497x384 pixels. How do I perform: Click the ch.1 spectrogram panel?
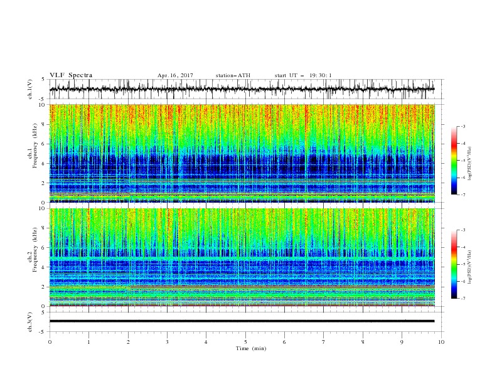click(242, 153)
